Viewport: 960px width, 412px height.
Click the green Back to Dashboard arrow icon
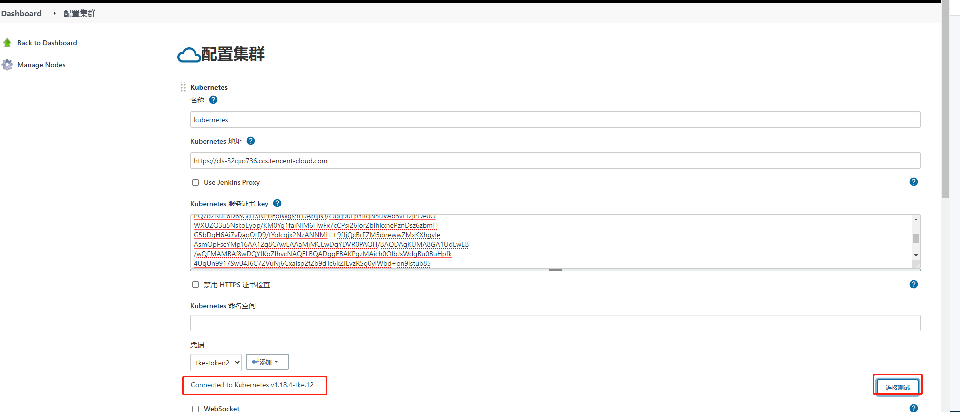click(7, 43)
